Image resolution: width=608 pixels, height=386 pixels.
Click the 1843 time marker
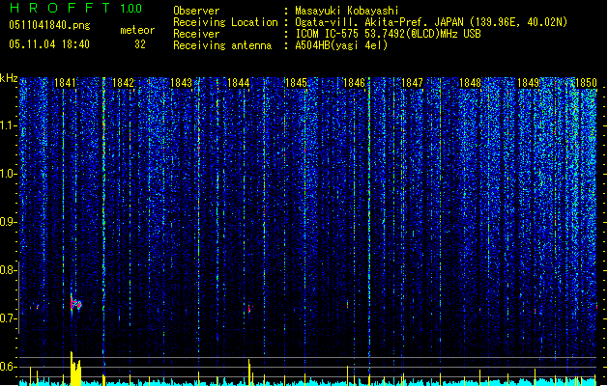(181, 83)
